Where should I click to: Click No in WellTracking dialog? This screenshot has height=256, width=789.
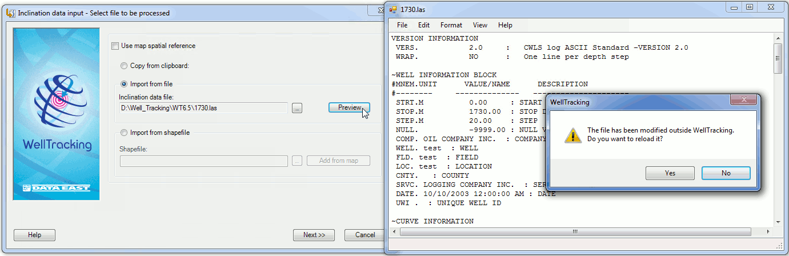point(726,173)
